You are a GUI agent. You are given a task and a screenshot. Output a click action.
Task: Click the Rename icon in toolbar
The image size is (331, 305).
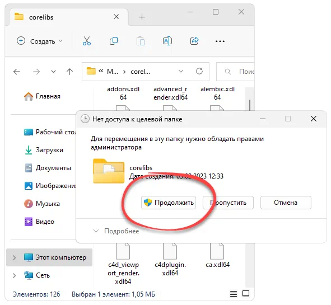167,41
